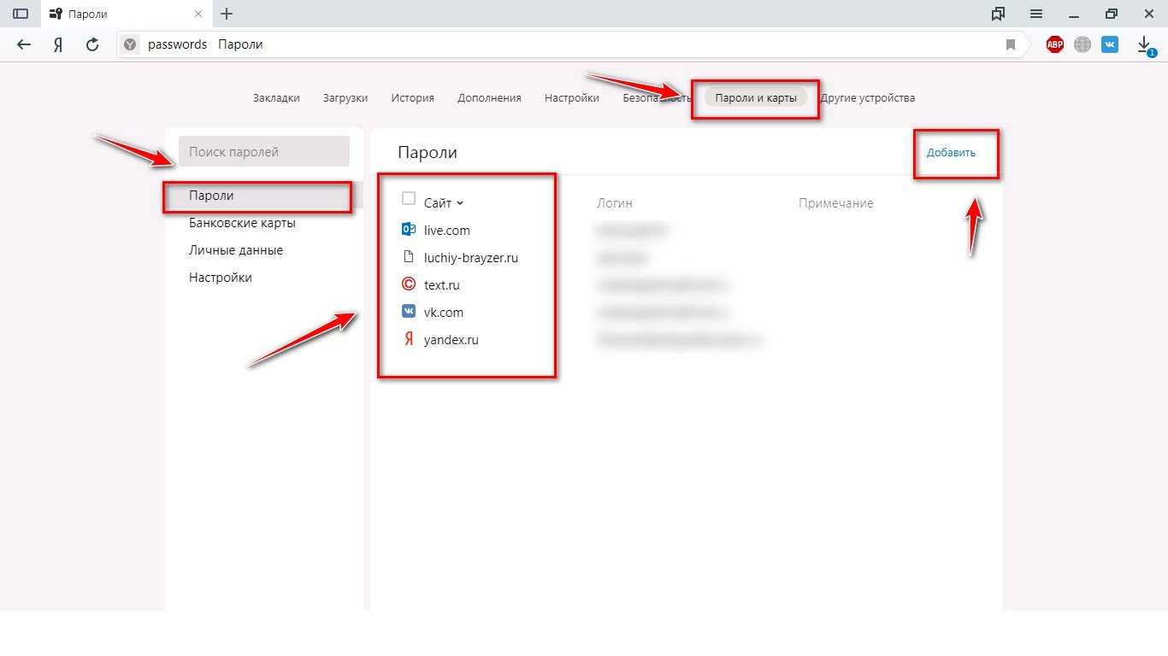Open the live.com password entry

click(447, 231)
